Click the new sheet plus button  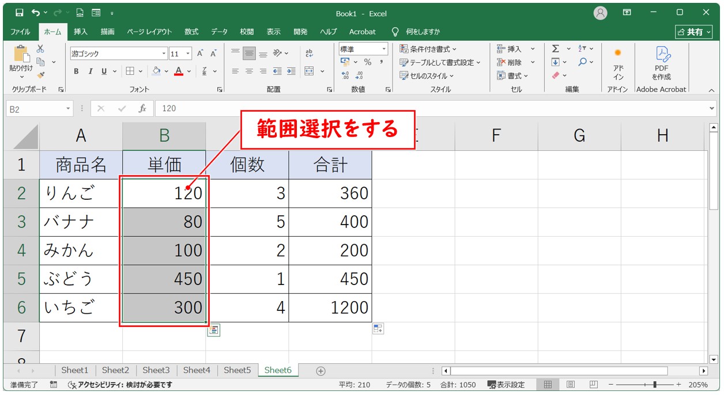pyautogui.click(x=321, y=371)
